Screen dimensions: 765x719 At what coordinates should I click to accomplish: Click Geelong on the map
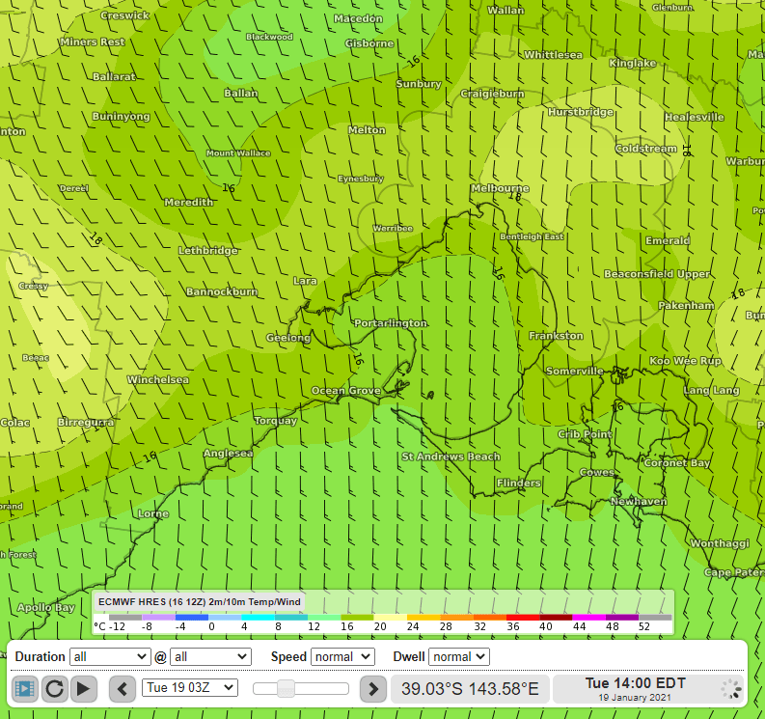click(x=287, y=338)
